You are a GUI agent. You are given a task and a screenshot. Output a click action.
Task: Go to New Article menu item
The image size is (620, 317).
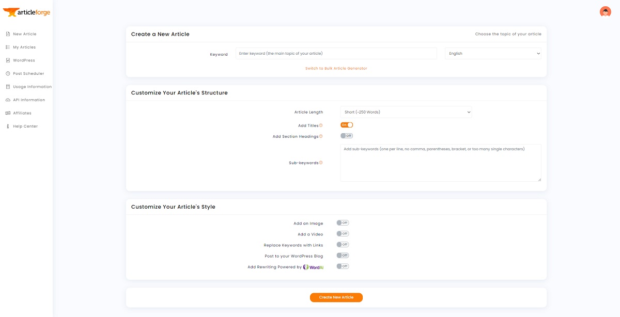25,34
